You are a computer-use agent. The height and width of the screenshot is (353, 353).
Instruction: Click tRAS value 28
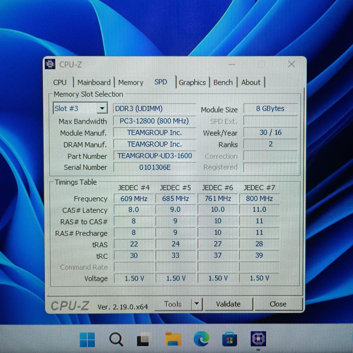259,244
